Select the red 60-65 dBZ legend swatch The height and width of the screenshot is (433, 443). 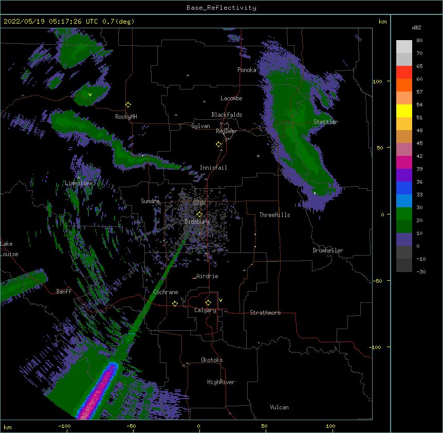coord(404,73)
